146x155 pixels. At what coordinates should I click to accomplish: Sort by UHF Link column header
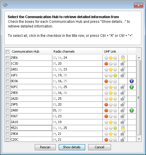click(110, 51)
